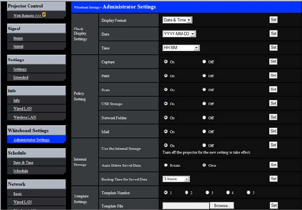Open the Image page under Signal
The height and width of the screenshot is (210, 302).
[18, 38]
